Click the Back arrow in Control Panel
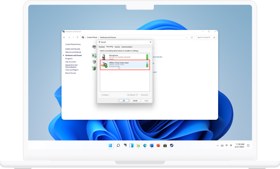280x169 pixels. [65, 37]
